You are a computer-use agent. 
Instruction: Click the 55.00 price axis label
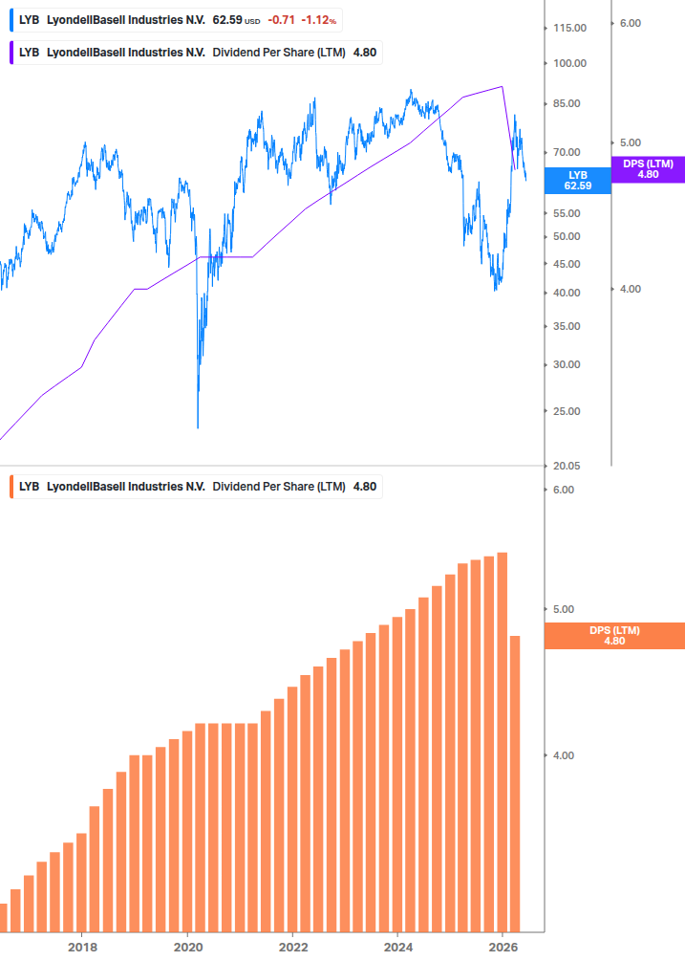[567, 214]
